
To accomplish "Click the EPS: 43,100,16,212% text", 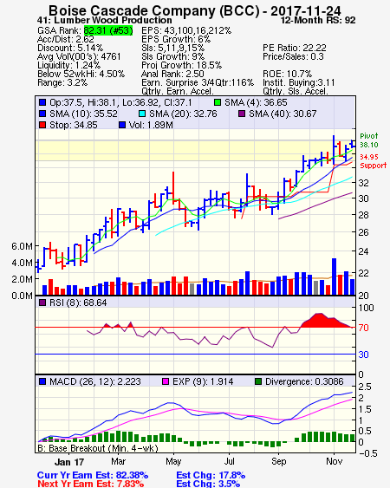I will (186, 30).
